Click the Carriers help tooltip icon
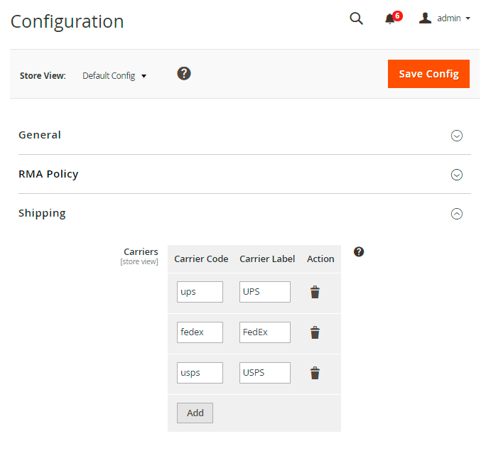This screenshot has height=451, width=486. (359, 251)
